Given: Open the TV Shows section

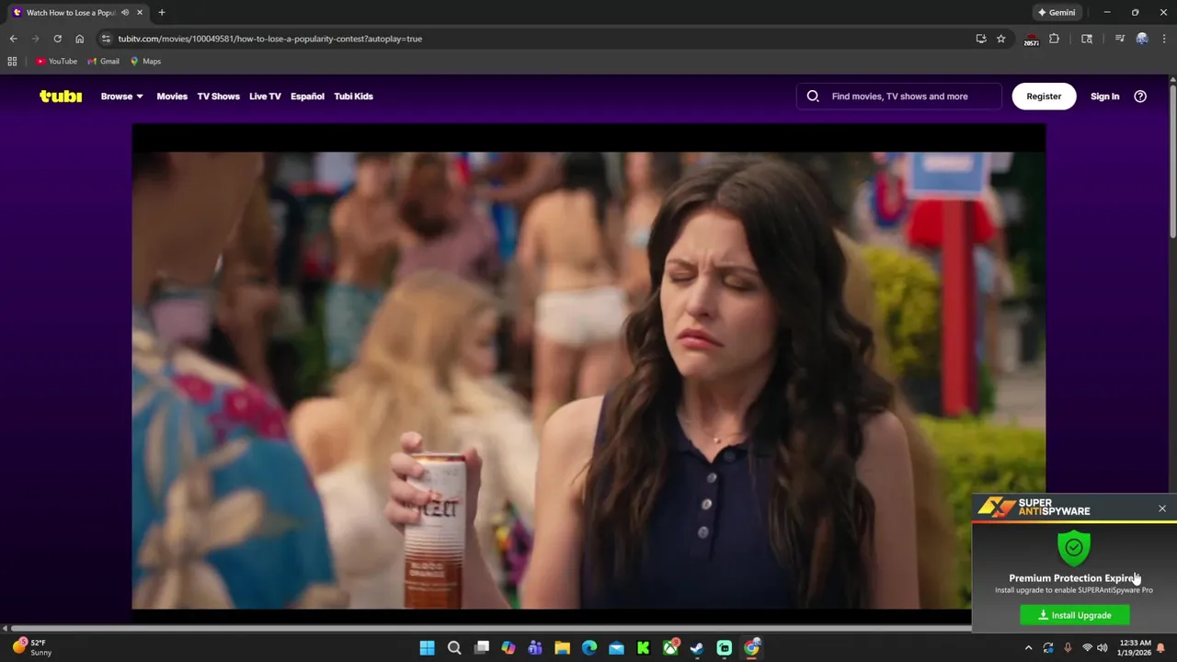Looking at the screenshot, I should click(218, 96).
